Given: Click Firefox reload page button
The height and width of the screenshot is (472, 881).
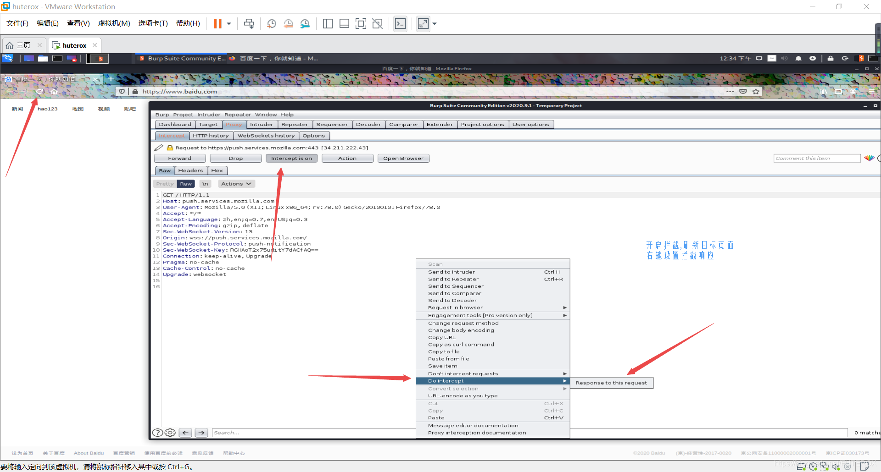Looking at the screenshot, I should (x=39, y=92).
